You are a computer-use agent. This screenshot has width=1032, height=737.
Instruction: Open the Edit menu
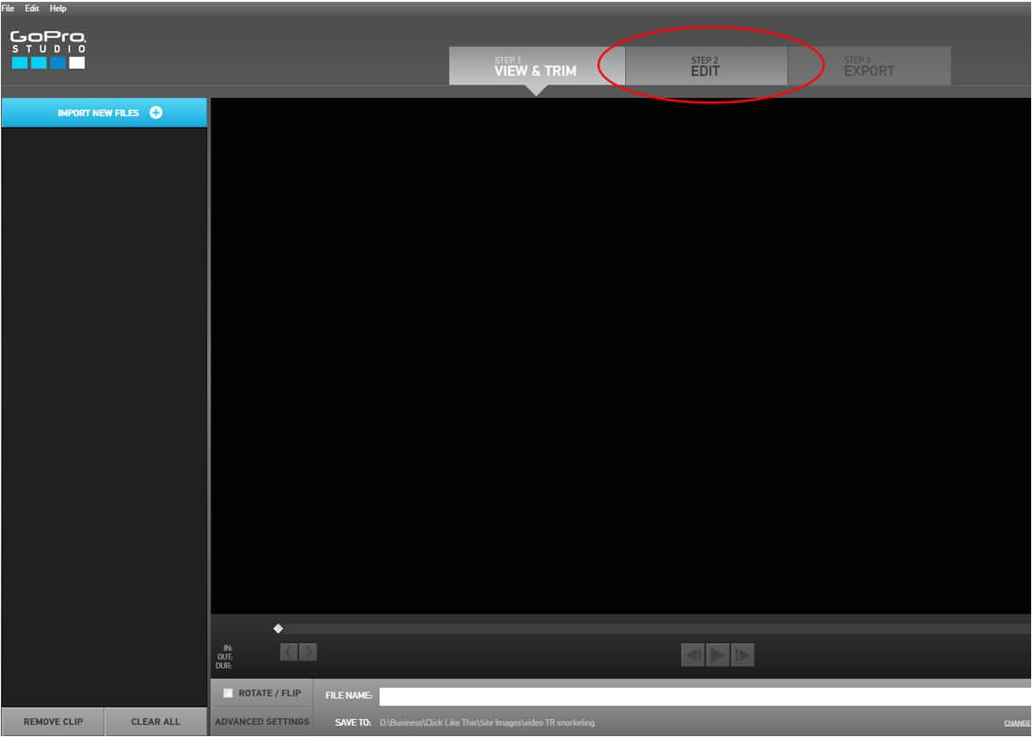pos(32,9)
